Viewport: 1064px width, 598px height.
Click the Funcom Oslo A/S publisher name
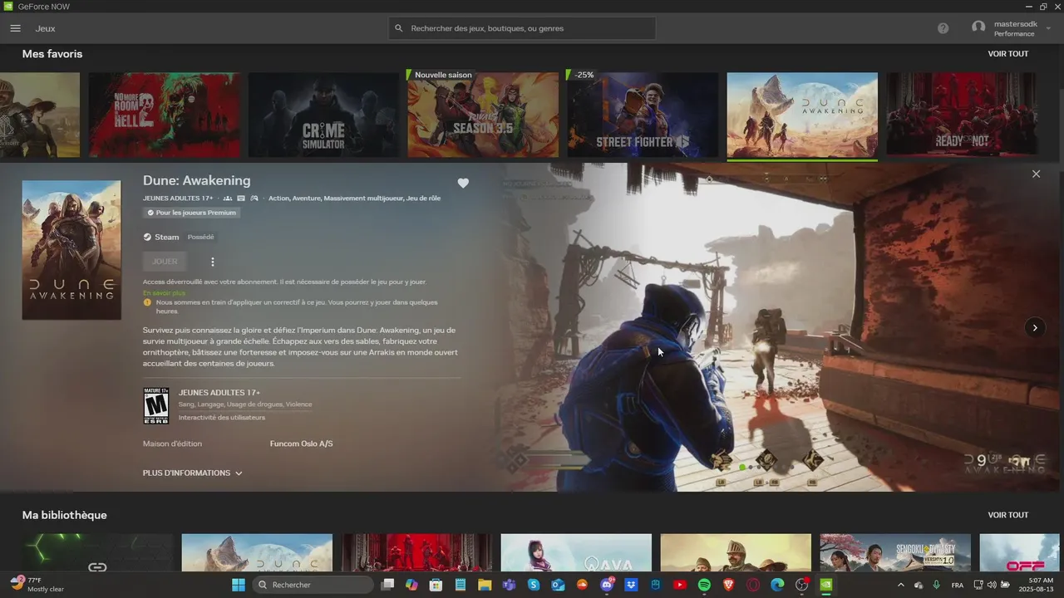click(301, 444)
